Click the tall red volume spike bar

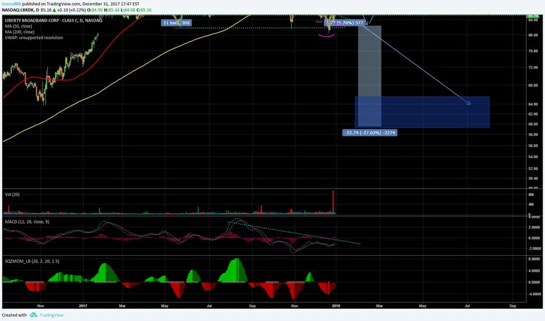pos(333,201)
